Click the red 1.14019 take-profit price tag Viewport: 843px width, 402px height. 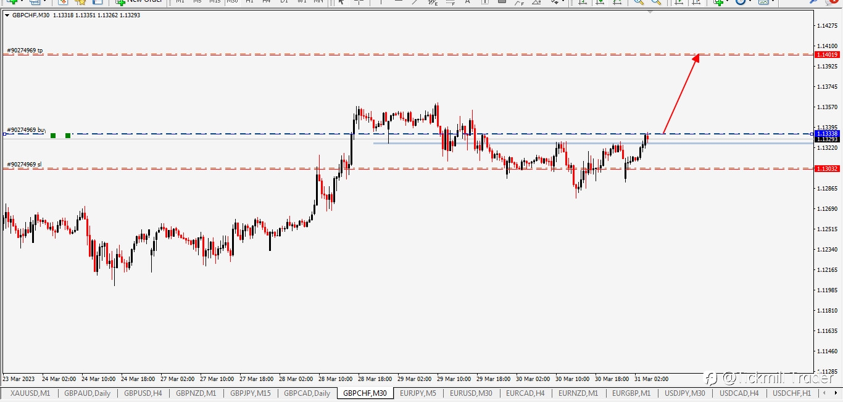tap(827, 55)
